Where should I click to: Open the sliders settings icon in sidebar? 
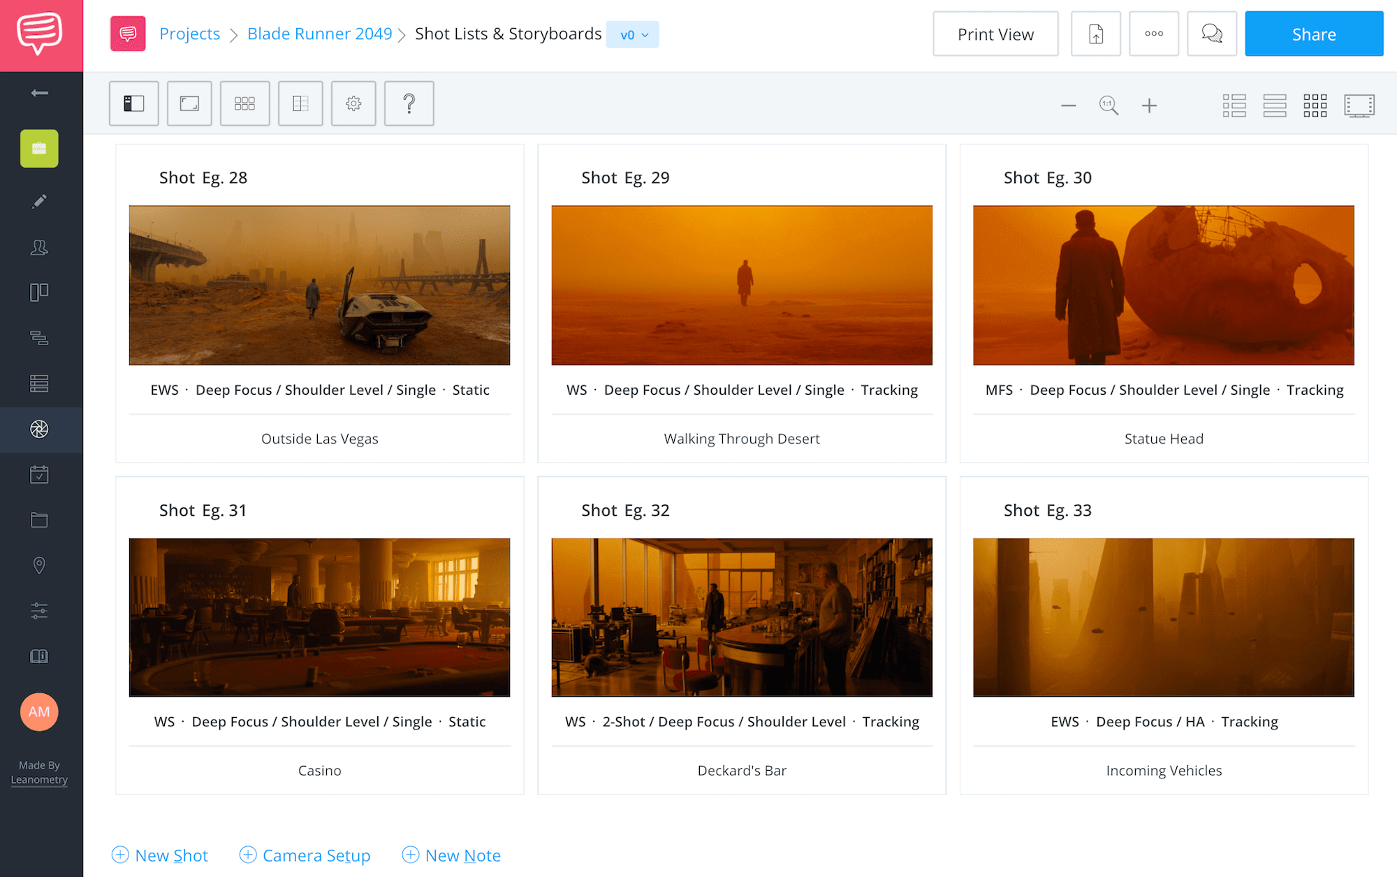click(x=39, y=611)
